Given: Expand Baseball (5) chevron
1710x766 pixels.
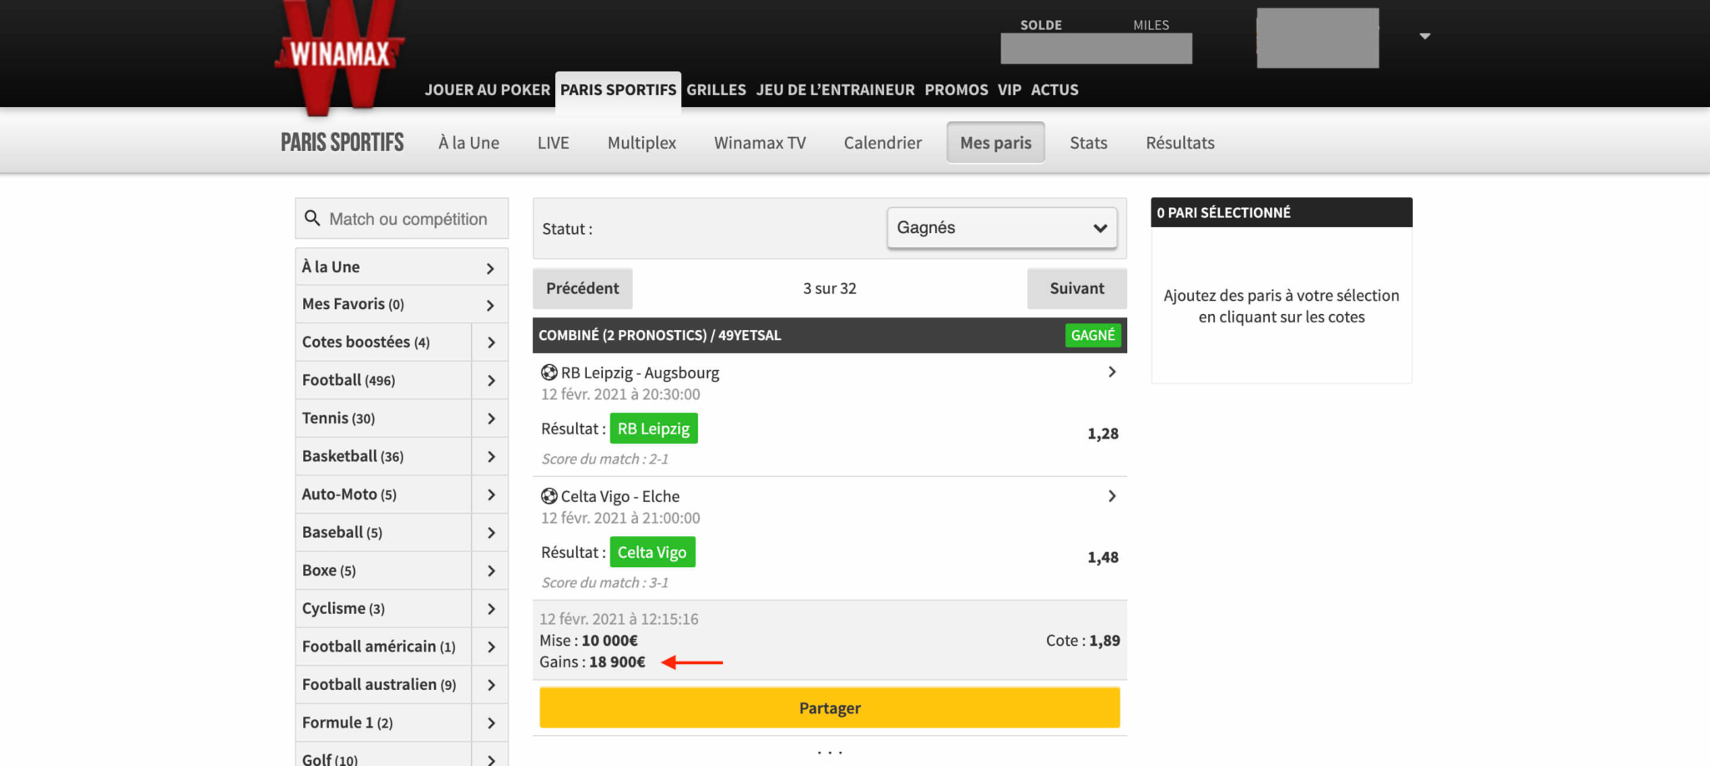Looking at the screenshot, I should (x=491, y=533).
